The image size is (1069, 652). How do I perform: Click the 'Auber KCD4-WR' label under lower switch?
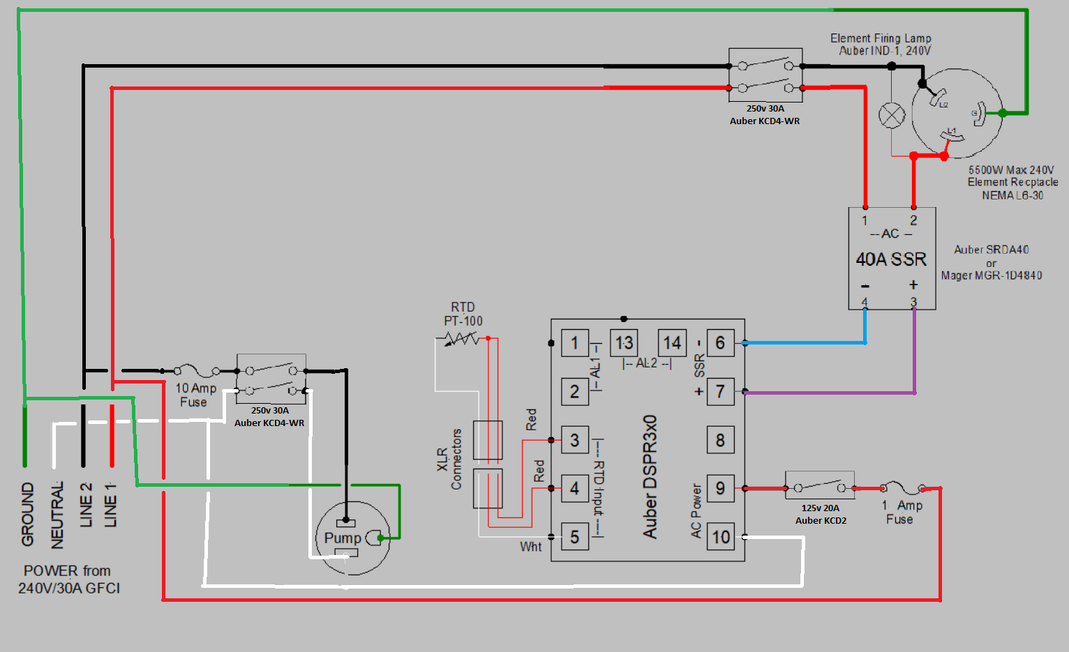pos(269,423)
